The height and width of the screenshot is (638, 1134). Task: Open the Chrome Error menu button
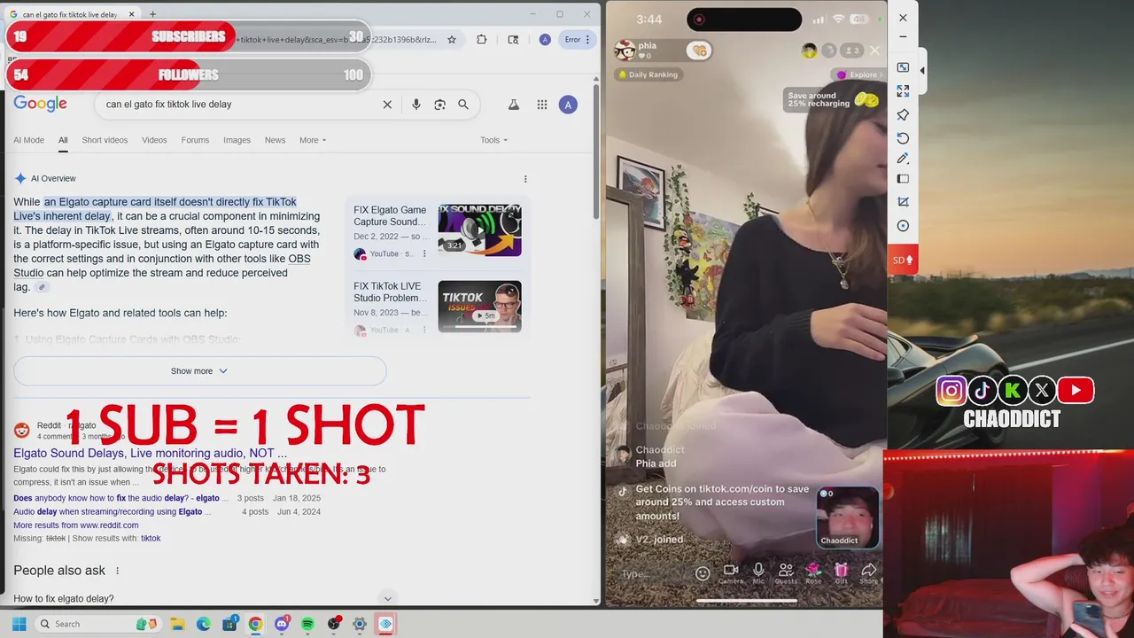[578, 39]
